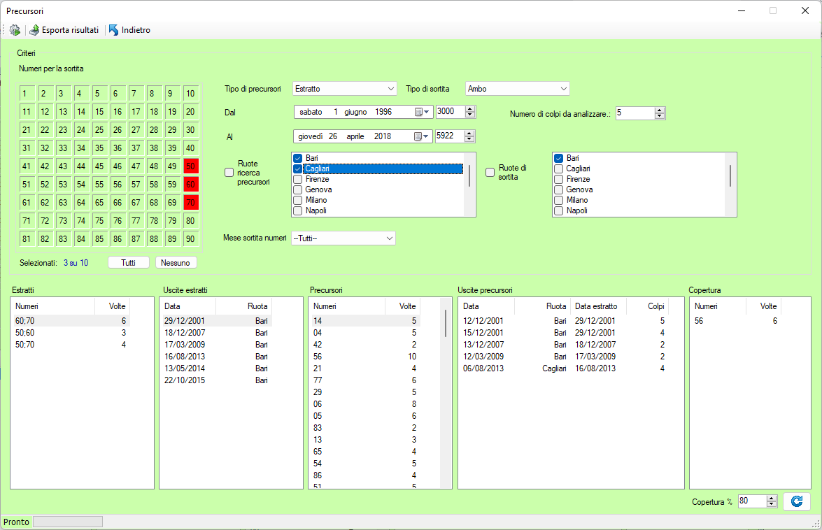This screenshot has height=530, width=822.
Task: Click Ruota header in Uscite estratti
Action: 243,306
